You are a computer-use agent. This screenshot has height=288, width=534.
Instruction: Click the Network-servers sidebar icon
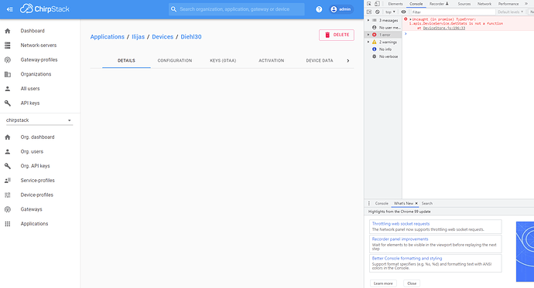coord(8,46)
